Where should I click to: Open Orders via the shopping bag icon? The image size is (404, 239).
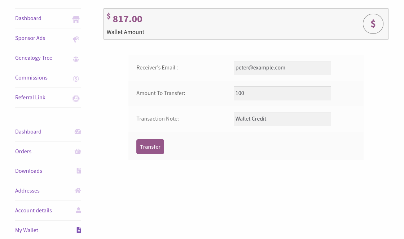(78, 151)
